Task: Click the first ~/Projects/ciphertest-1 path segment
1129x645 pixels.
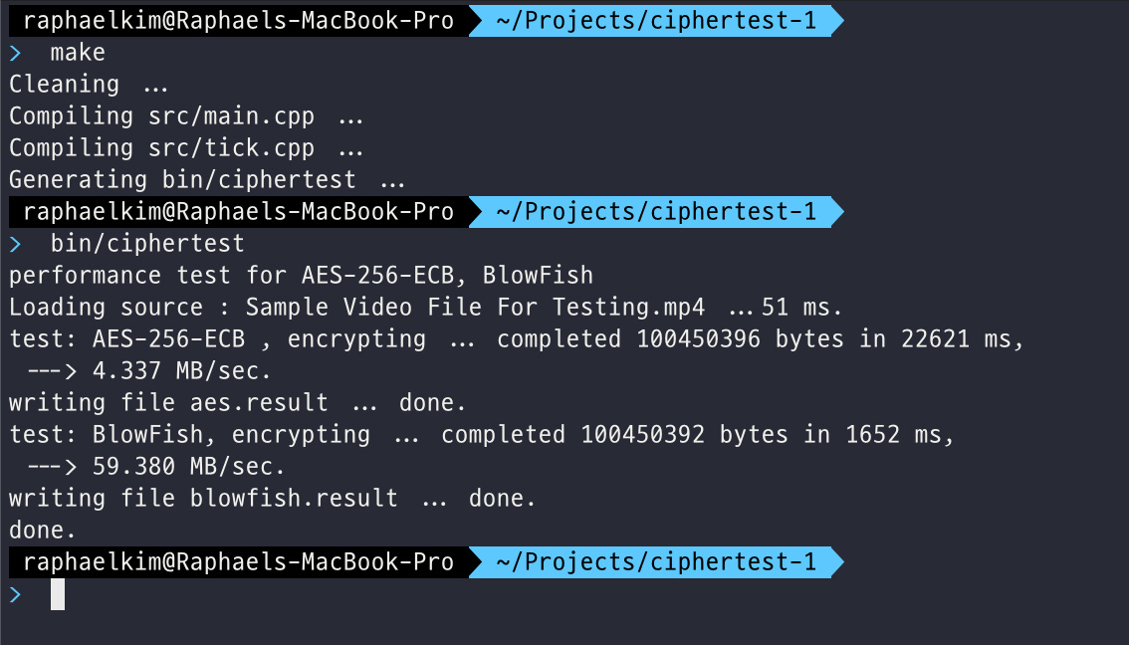Action: (656, 20)
